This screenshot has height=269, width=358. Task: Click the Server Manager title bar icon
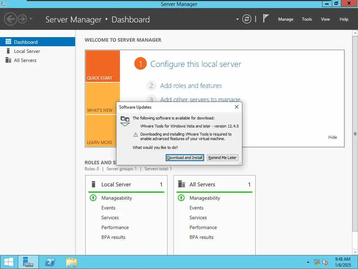point(3,4)
